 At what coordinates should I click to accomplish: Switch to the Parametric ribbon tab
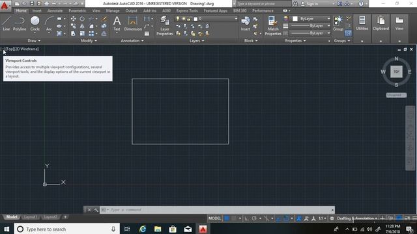point(77,10)
